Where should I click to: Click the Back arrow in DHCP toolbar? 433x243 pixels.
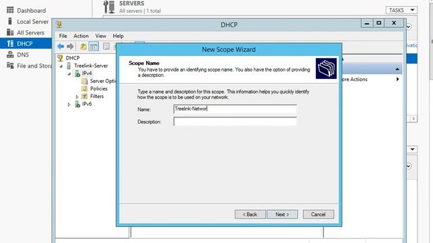[x=60, y=47]
